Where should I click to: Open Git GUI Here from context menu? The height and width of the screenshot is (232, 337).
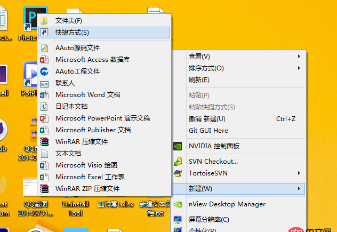[x=238, y=131]
